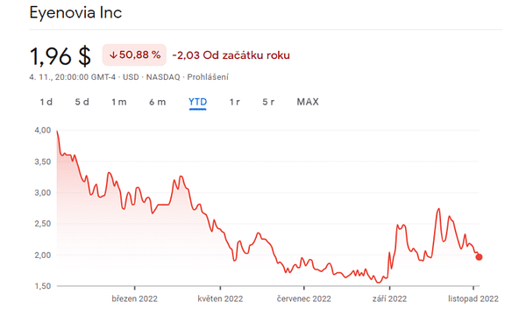526x316 pixels.
Task: Click the 4. 11., 20:00:00 GMT-4 timestamp
Action: [x=72, y=77]
